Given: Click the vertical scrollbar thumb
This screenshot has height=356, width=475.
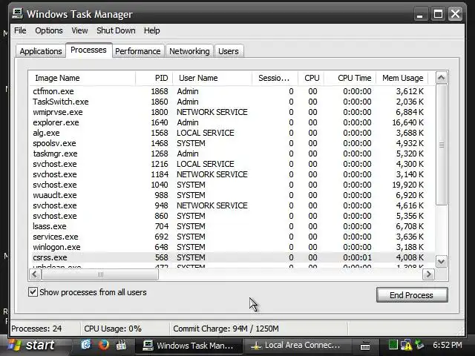Looking at the screenshot, I should coord(441,145).
